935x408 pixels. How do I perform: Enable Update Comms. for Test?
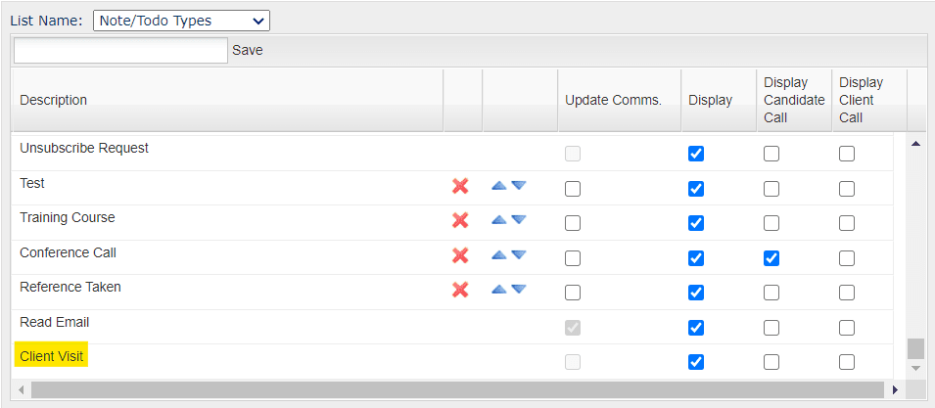[x=573, y=189]
